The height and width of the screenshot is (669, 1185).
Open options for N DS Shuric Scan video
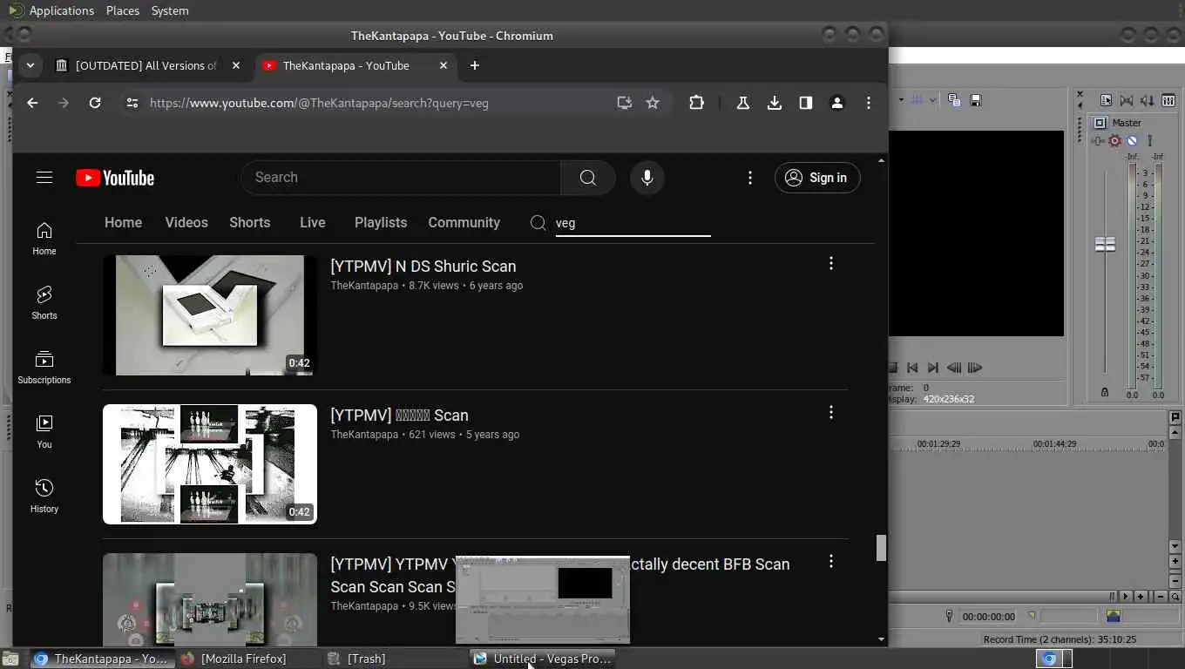coord(831,263)
